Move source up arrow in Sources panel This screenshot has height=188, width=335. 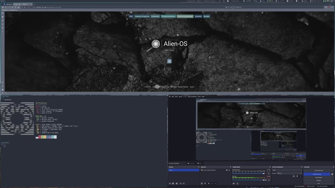(x=213, y=184)
